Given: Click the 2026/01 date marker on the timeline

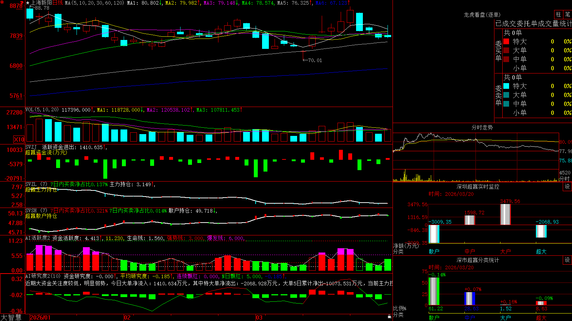Looking at the screenshot, I should pyautogui.click(x=40, y=317).
